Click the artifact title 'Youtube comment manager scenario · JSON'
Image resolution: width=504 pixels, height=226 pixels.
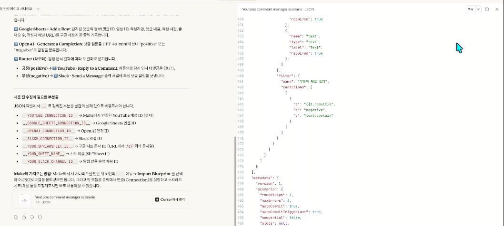tap(278, 9)
